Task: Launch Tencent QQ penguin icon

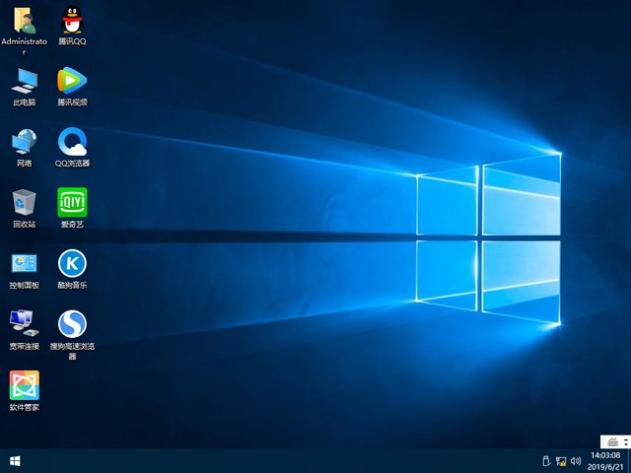Action: click(72, 21)
